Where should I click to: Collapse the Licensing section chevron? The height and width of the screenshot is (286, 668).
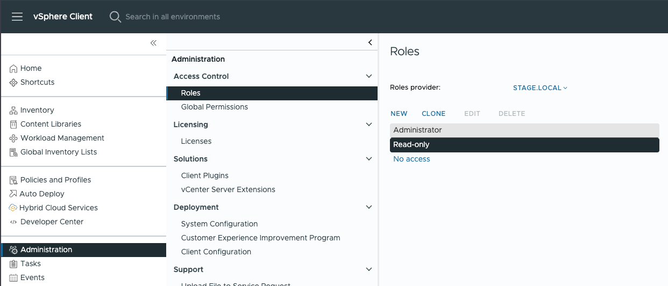(x=369, y=124)
